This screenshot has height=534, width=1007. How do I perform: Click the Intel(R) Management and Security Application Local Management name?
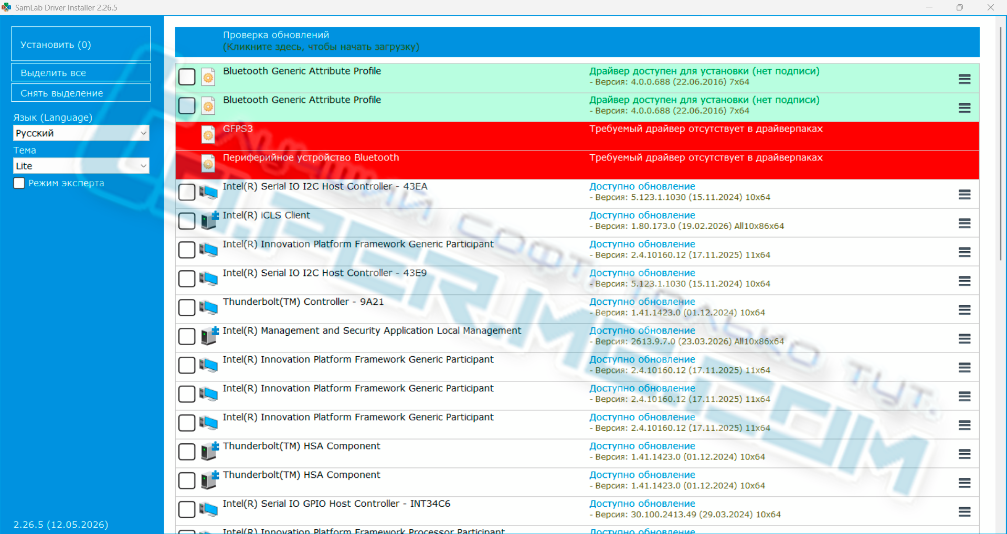pyautogui.click(x=372, y=330)
